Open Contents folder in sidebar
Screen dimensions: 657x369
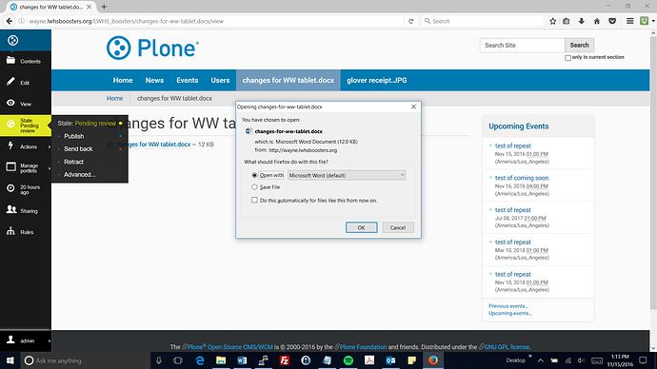(x=26, y=61)
